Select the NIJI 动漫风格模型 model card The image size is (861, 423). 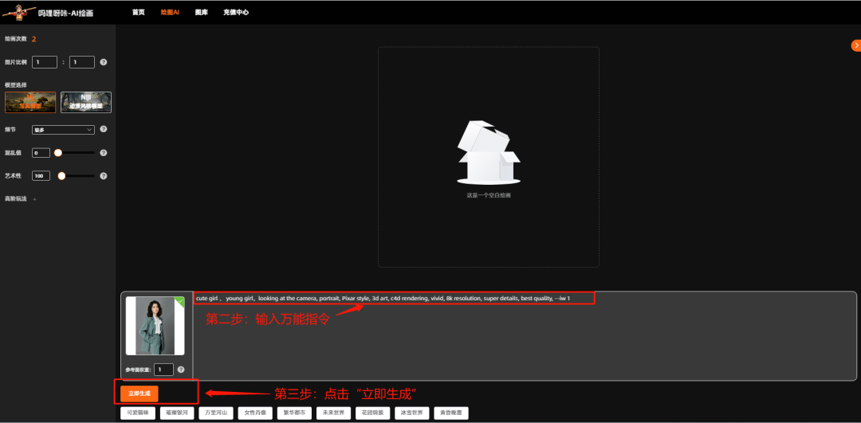(85, 102)
